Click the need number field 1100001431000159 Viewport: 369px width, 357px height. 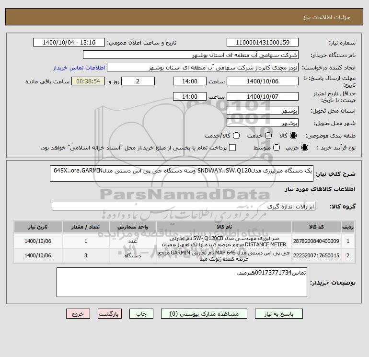[x=263, y=43]
